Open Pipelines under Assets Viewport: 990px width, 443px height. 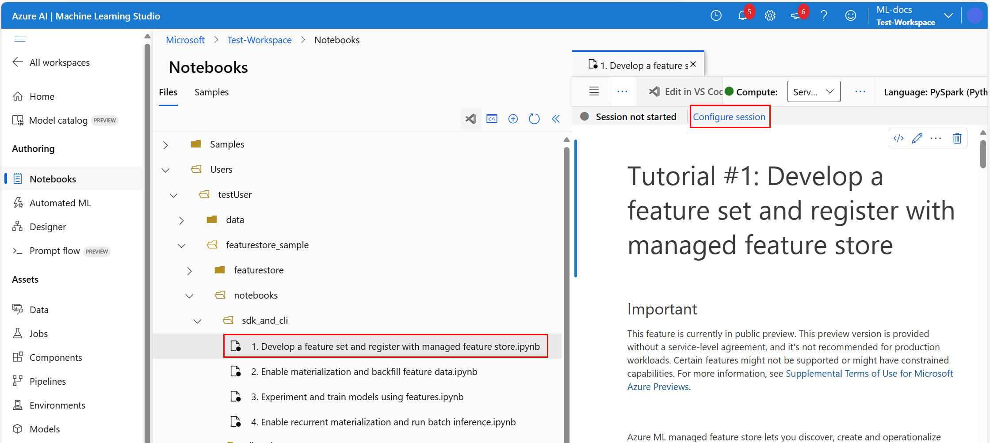39,381
